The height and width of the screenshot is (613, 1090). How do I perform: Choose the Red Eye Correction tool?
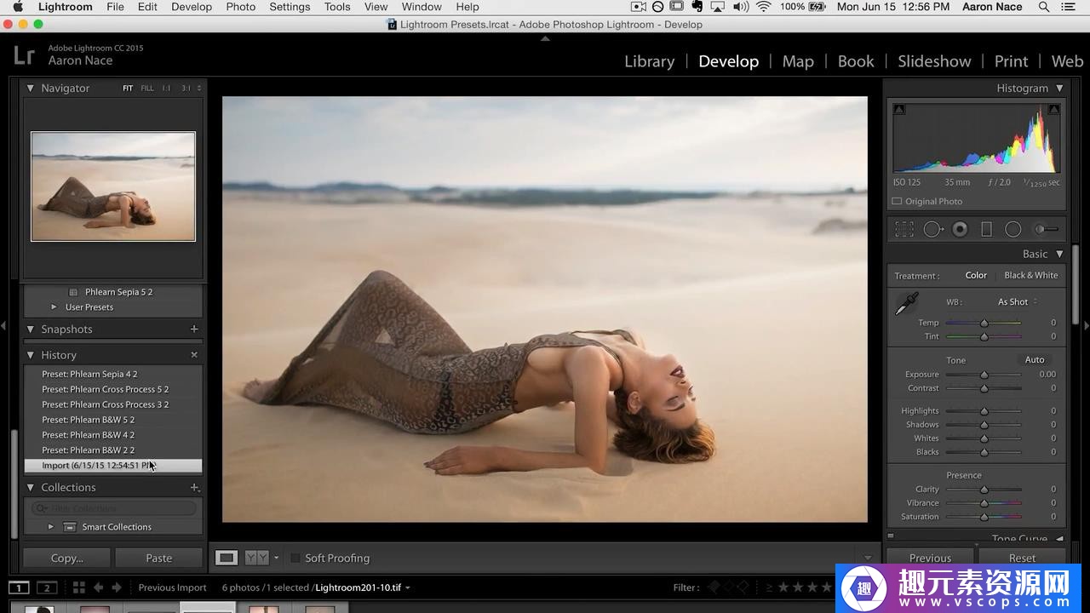click(x=960, y=229)
